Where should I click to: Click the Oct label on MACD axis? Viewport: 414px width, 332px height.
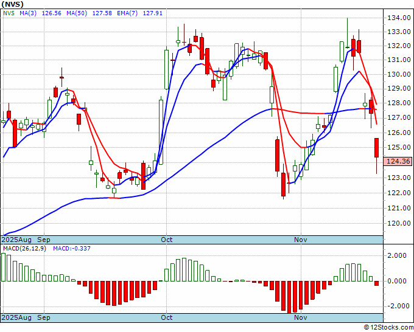pyautogui.click(x=167, y=317)
